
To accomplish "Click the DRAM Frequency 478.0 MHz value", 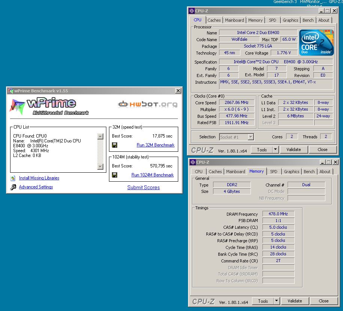I will [x=278, y=214].
